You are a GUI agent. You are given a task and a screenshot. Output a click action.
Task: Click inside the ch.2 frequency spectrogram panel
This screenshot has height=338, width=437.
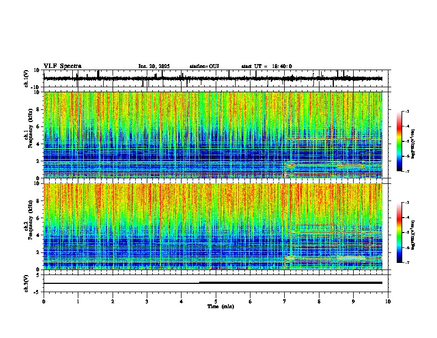click(x=216, y=226)
